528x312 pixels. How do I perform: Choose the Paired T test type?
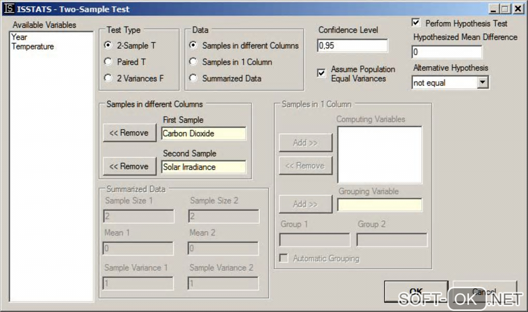pos(108,62)
